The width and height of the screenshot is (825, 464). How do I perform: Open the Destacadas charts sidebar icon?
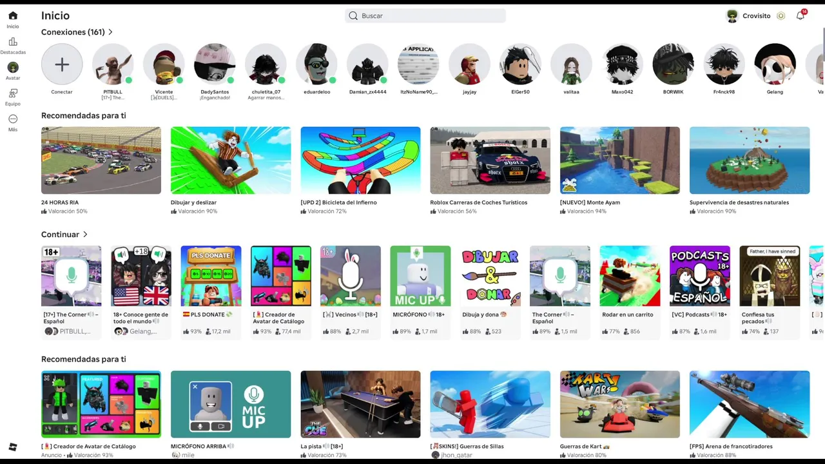click(x=13, y=42)
